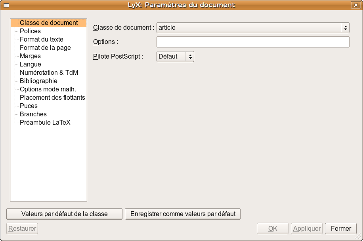Show Placement des flottants settings
The width and height of the screenshot is (363, 241).
[52, 97]
